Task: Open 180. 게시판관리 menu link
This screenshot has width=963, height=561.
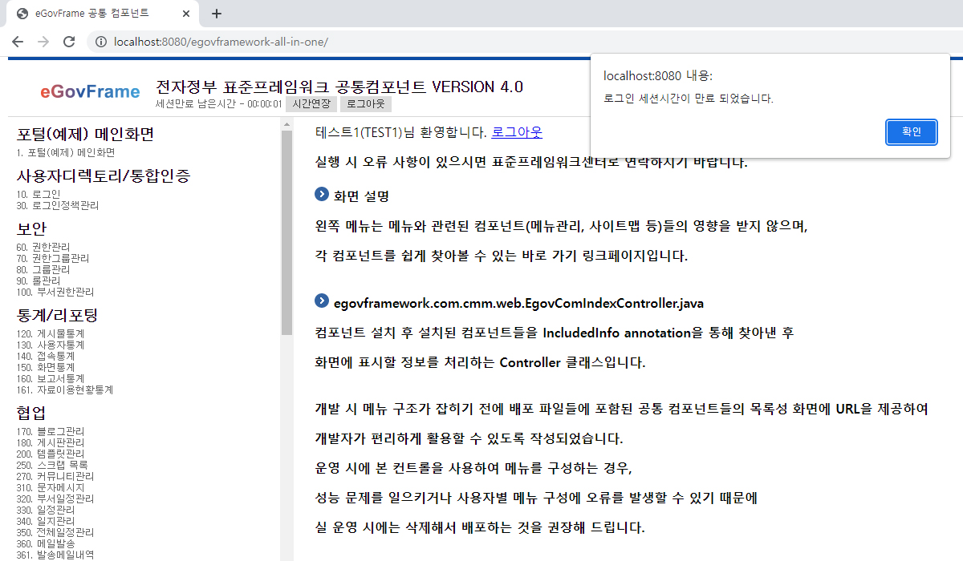Action: 50,442
